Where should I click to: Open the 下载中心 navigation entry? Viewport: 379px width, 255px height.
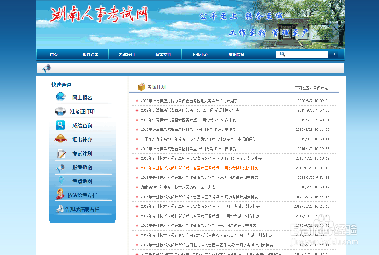coord(200,54)
